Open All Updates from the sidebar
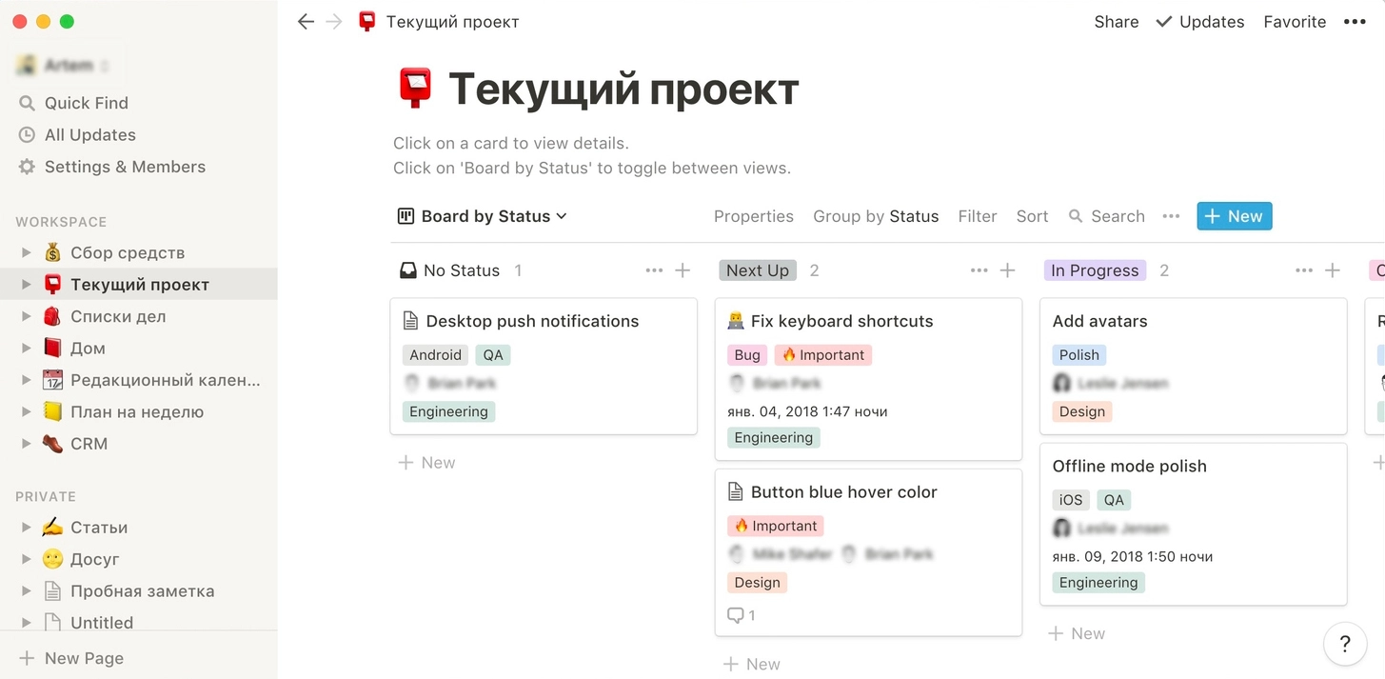The width and height of the screenshot is (1385, 679). click(89, 134)
